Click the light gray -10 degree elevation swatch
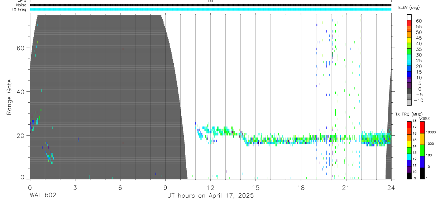Viewport: 440px width, 203px height. click(409, 103)
